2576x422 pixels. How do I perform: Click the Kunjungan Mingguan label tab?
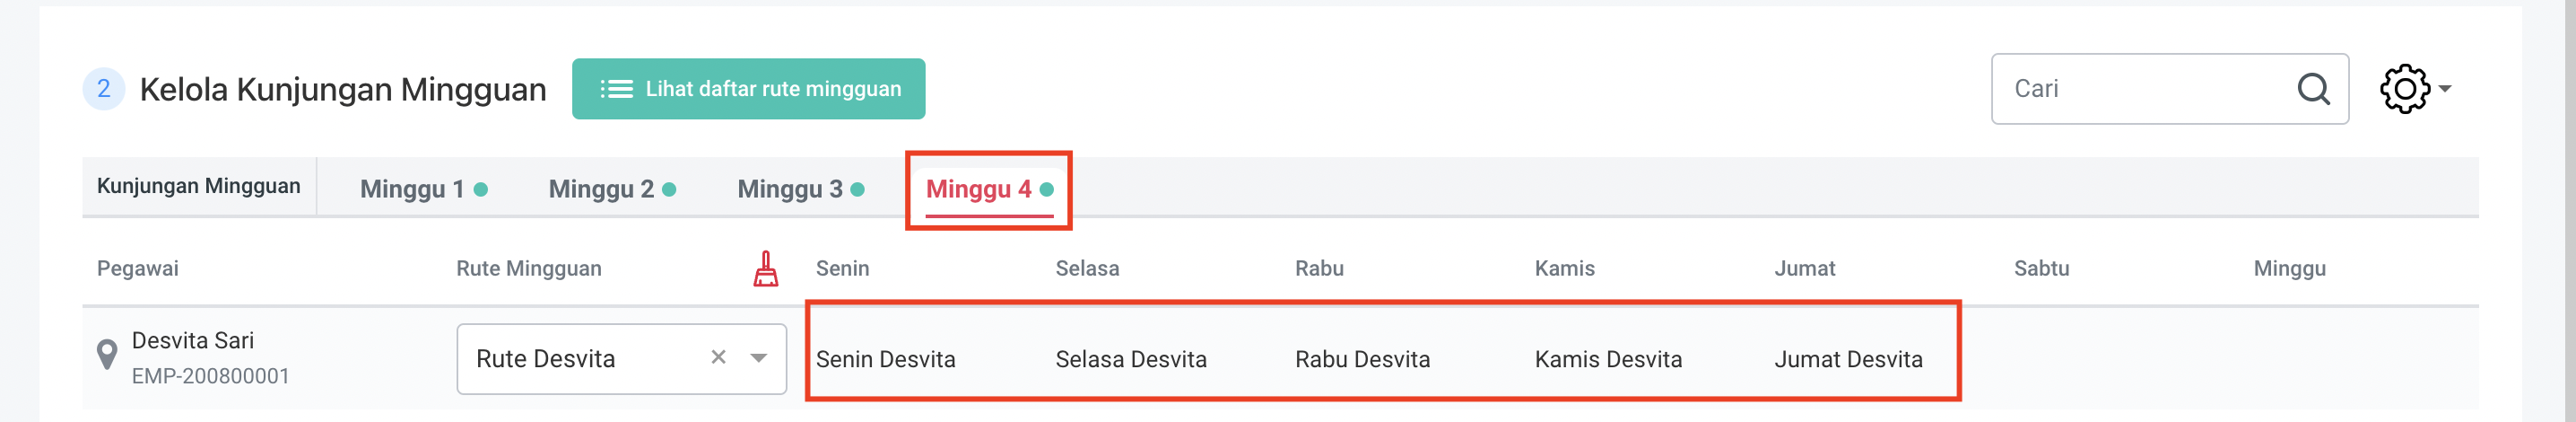coord(198,186)
